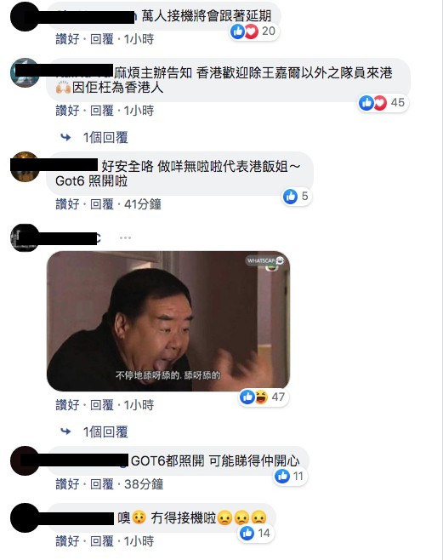Click 讚好 under the 好安全咯 comment
Screen dimensions: 443x560
point(67,204)
